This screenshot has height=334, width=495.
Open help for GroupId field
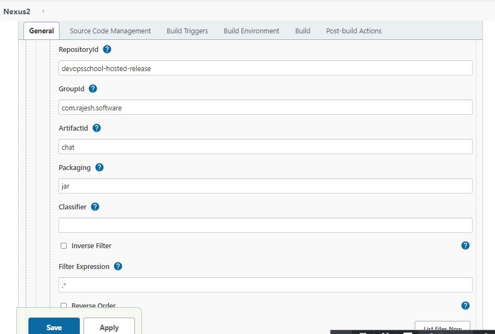93,89
